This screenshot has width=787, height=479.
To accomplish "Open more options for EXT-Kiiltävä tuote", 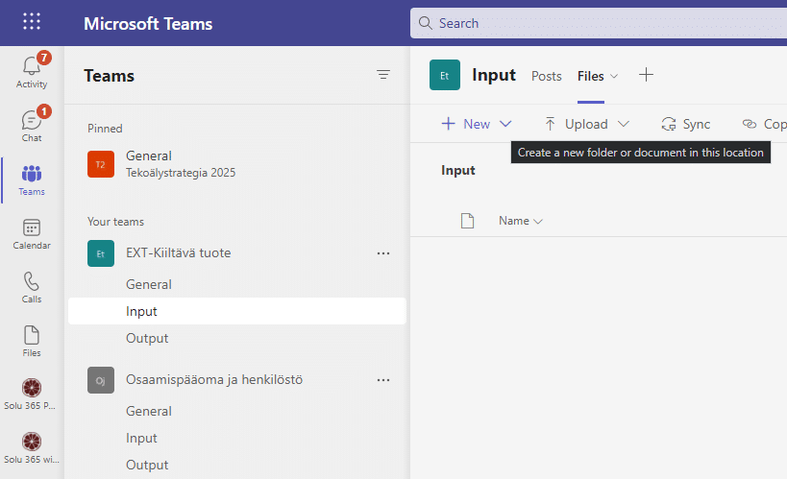I will coord(383,253).
